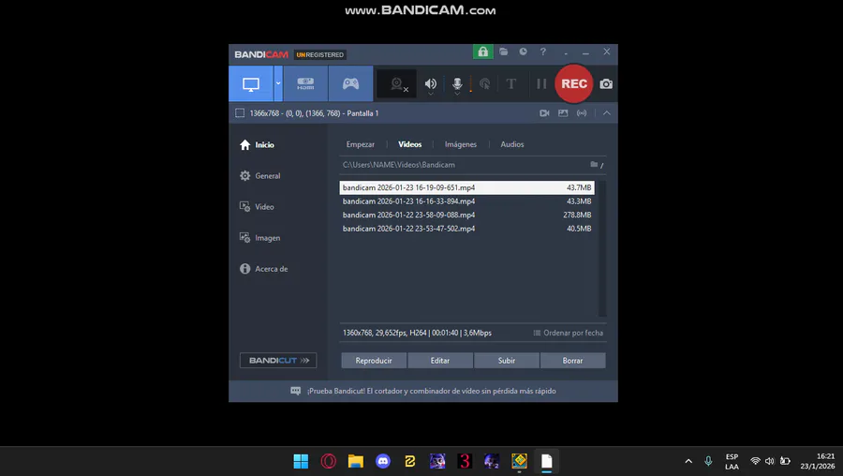
Task: Click the 278.8MB file size
Action: tap(577, 215)
